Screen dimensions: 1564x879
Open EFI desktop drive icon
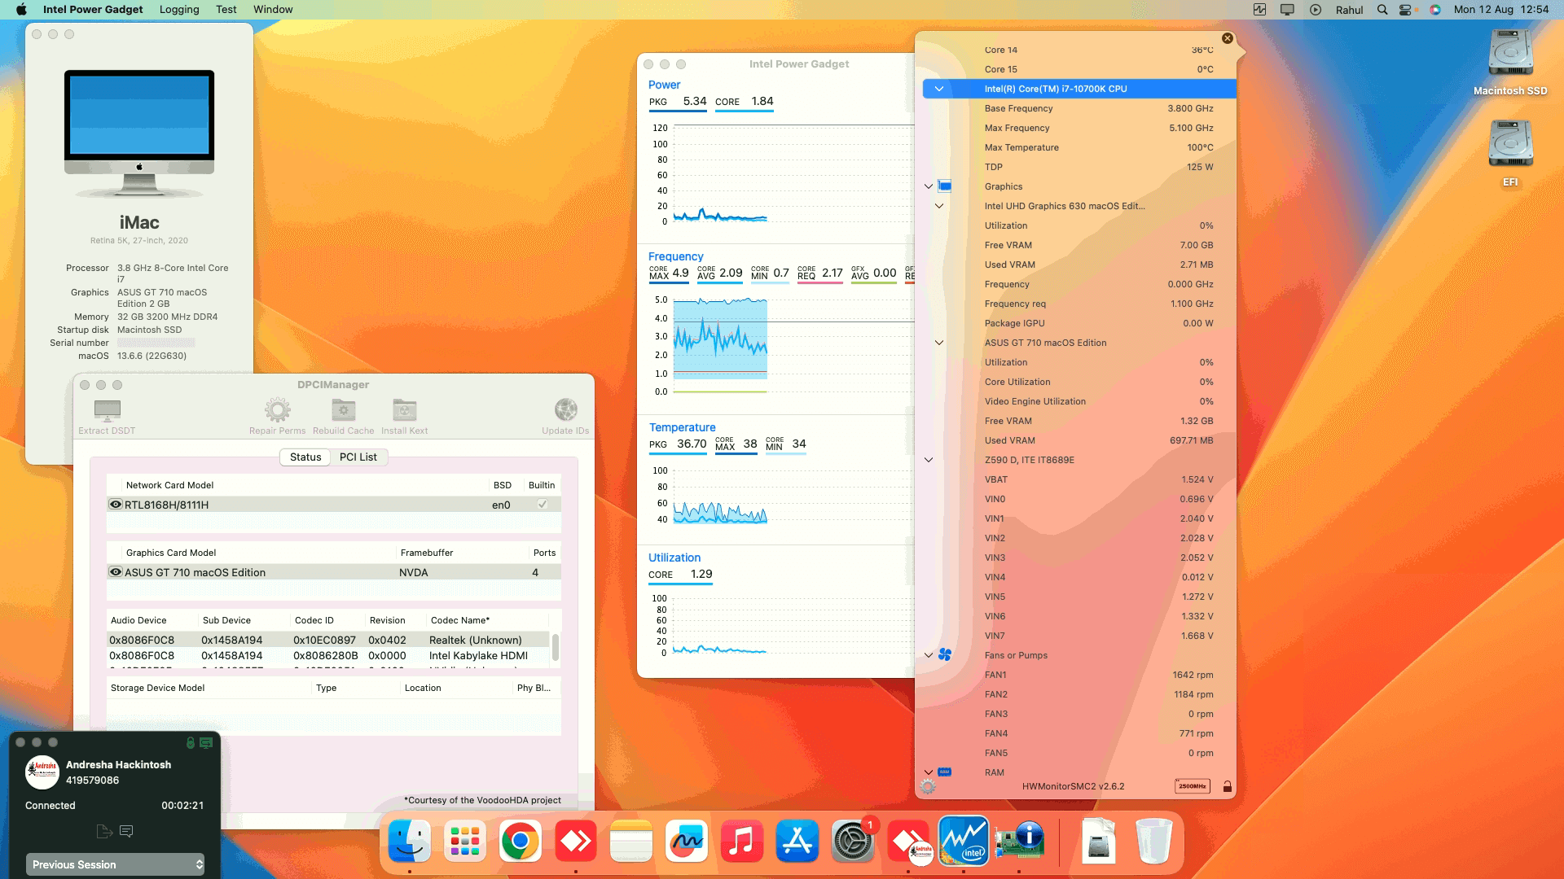[1510, 144]
